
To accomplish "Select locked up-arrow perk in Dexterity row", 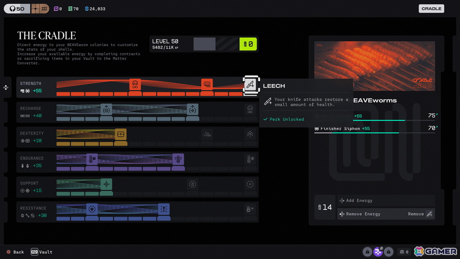I will coord(250,134).
